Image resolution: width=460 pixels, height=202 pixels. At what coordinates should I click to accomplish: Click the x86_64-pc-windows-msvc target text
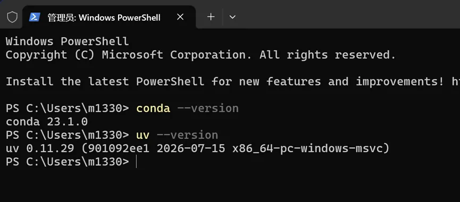308,149
